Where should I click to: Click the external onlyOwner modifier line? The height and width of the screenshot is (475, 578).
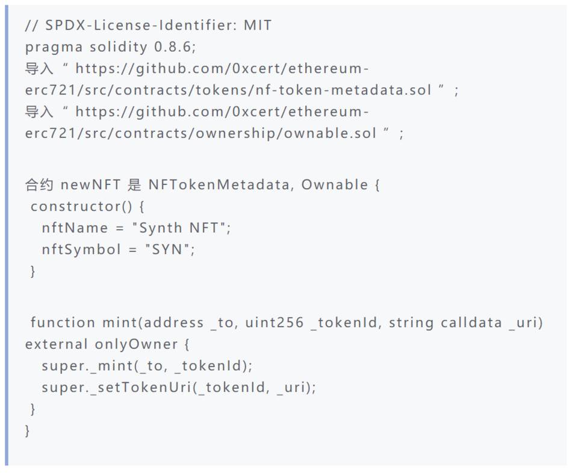[x=107, y=344]
